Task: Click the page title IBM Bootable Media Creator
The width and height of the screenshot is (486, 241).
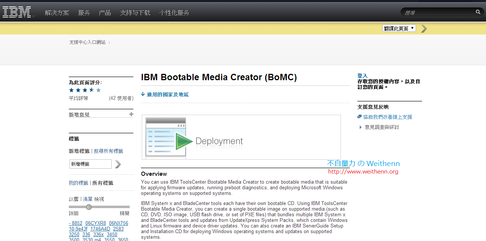Action: point(219,77)
